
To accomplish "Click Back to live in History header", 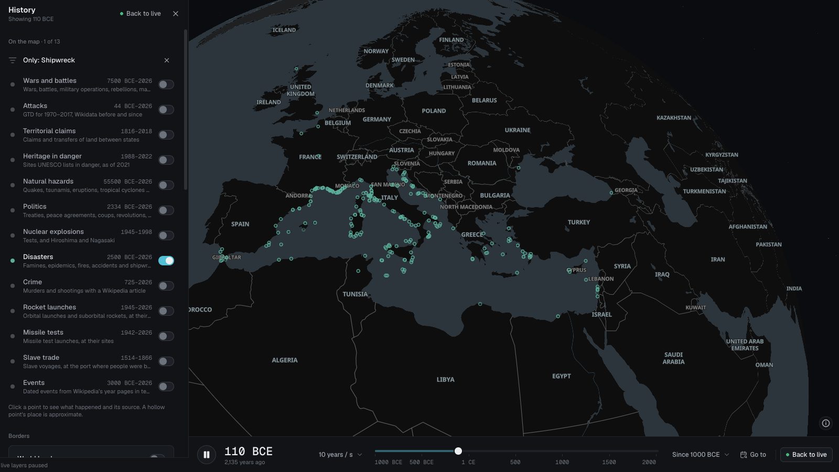I will coord(141,14).
